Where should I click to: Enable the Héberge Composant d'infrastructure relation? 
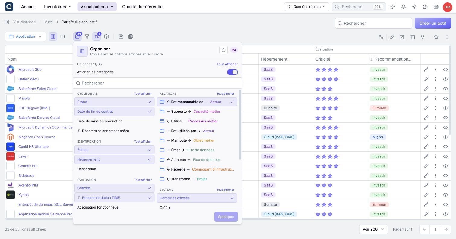coord(197,169)
